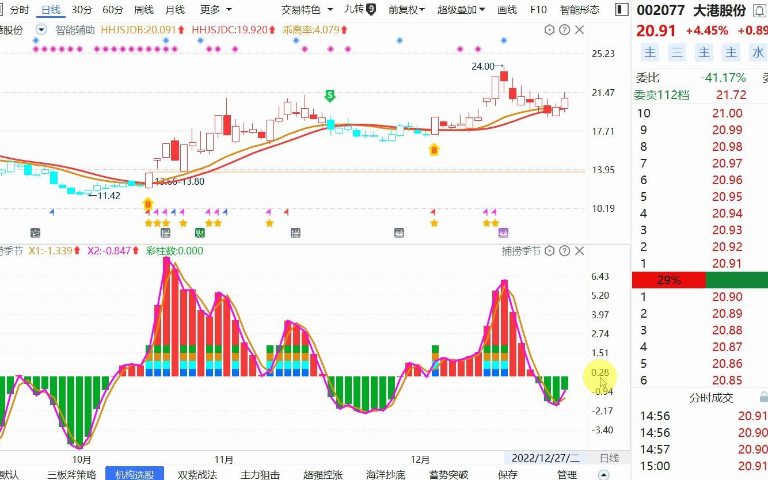Click the 14:57 trade tick row
Image resolution: width=768 pixels, height=480 pixels.
pyautogui.click(x=700, y=449)
